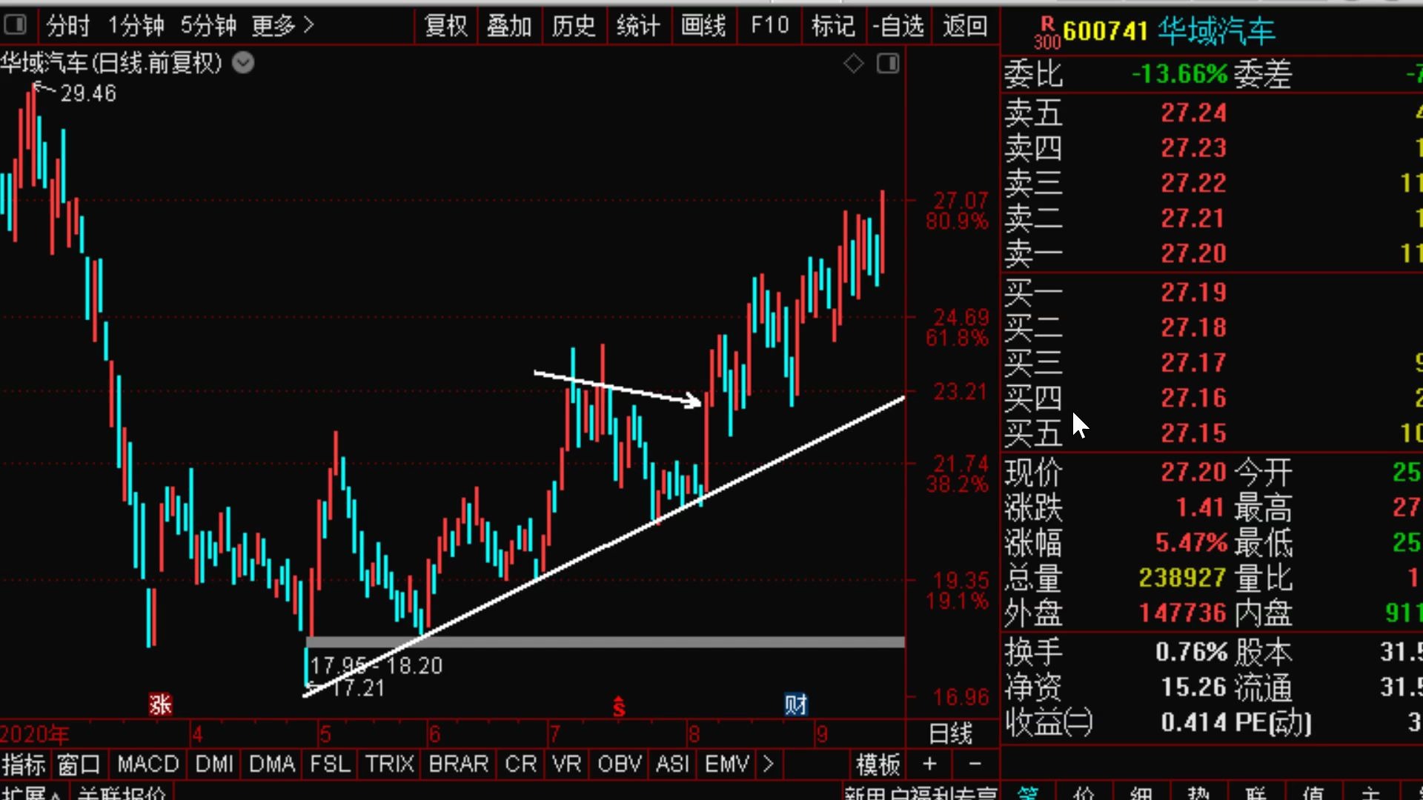Click chart high label 29.46
This screenshot has height=800, width=1423.
pyautogui.click(x=88, y=93)
